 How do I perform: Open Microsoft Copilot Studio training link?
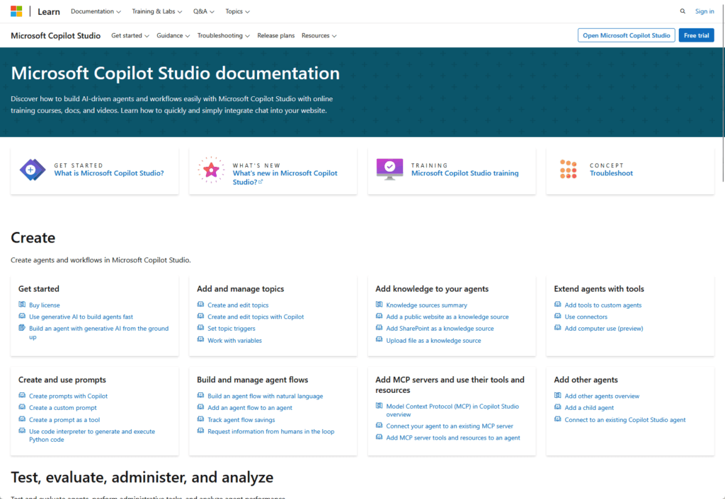464,173
